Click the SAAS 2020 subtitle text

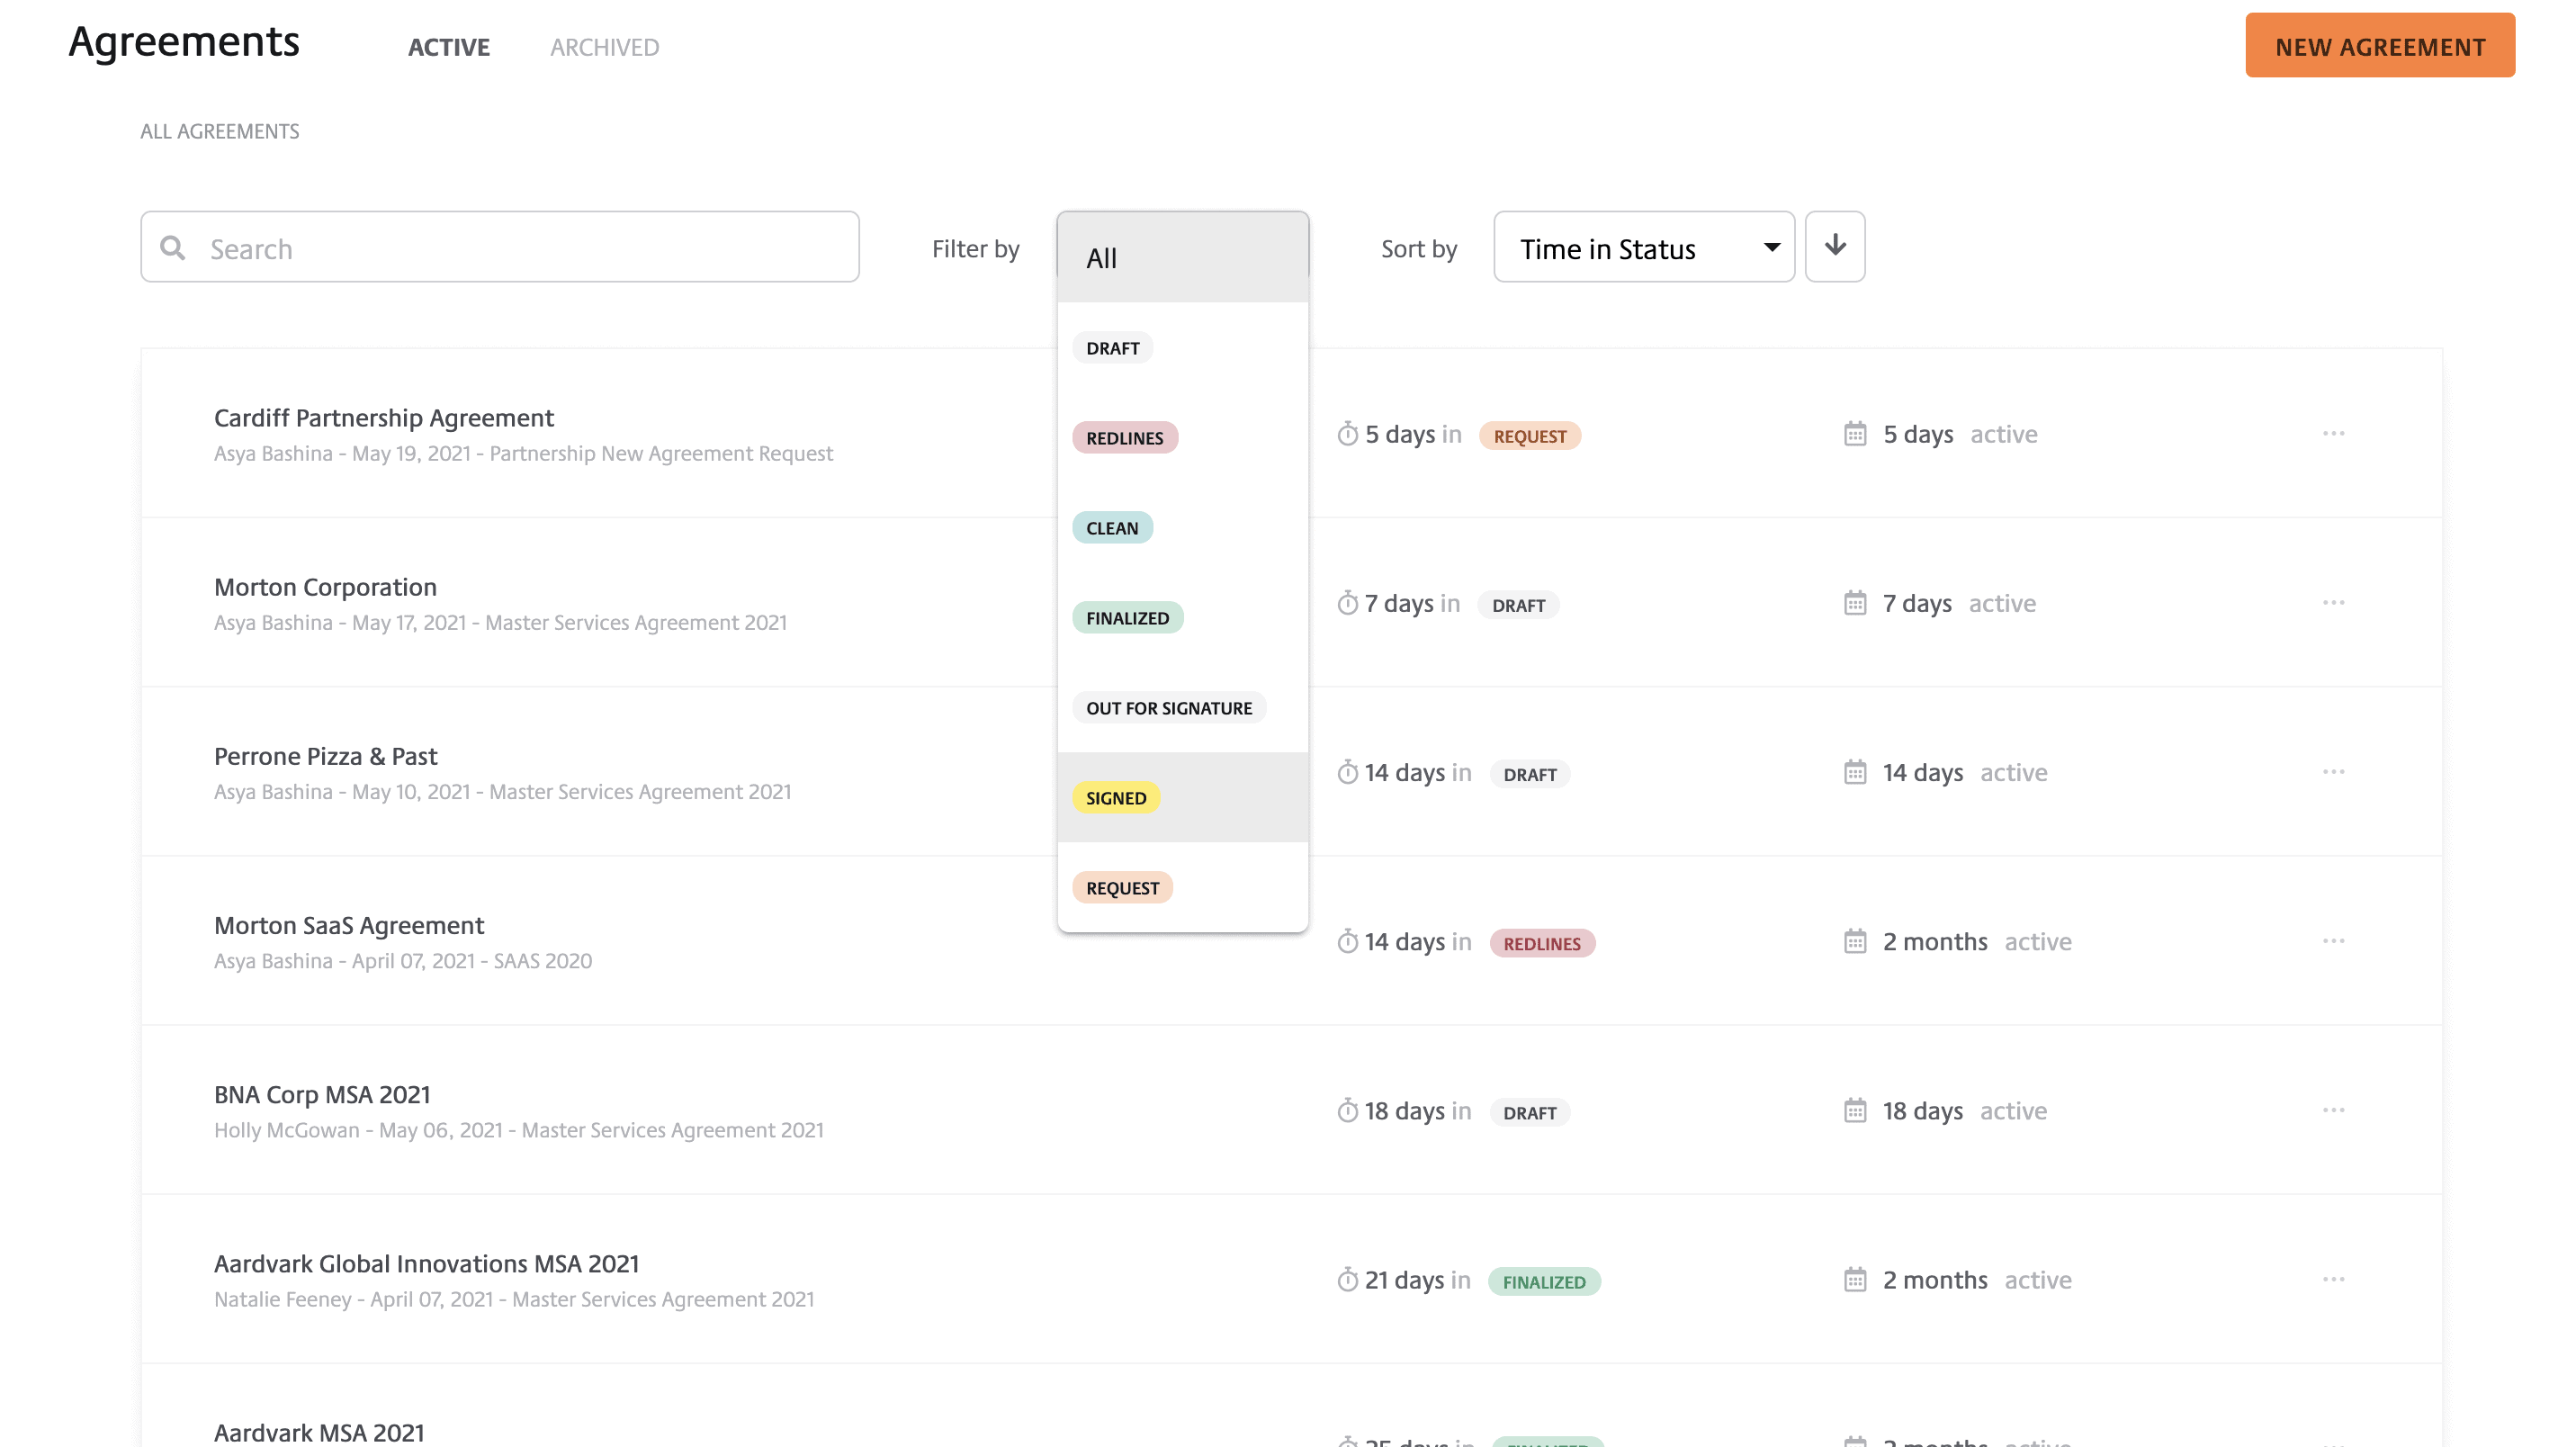coord(542,960)
